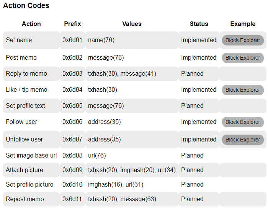
Task: Select the Reply to memo action cell
Action: 26,73
